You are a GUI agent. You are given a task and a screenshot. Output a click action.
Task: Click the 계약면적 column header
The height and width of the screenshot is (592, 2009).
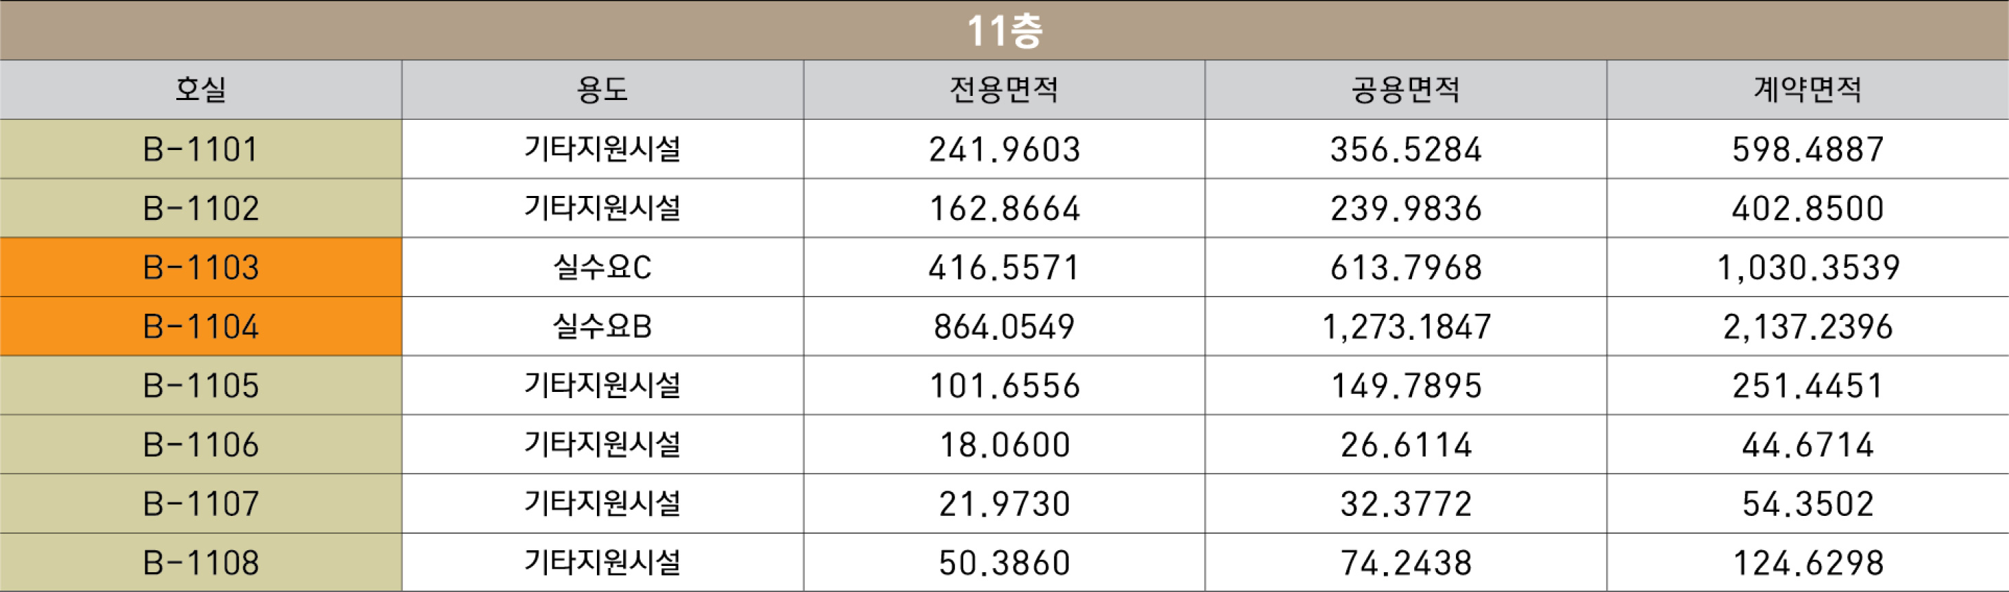coord(1808,90)
